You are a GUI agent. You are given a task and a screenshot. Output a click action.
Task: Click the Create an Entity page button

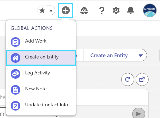click(x=109, y=55)
